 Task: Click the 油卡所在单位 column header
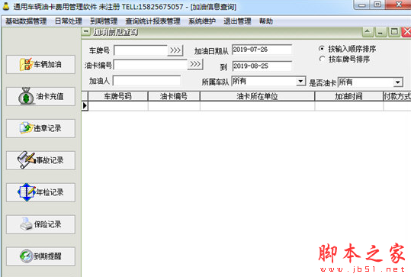pyautogui.click(x=257, y=96)
